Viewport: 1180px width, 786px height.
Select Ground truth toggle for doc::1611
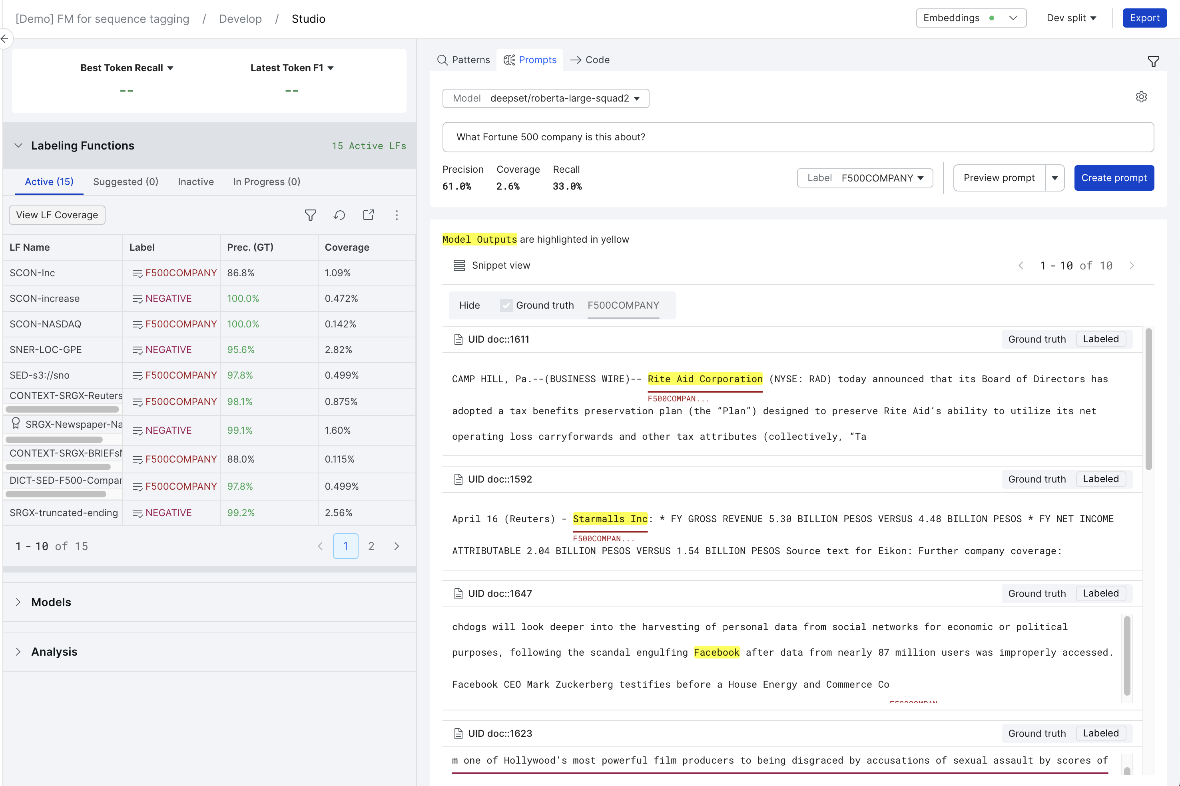[1036, 339]
